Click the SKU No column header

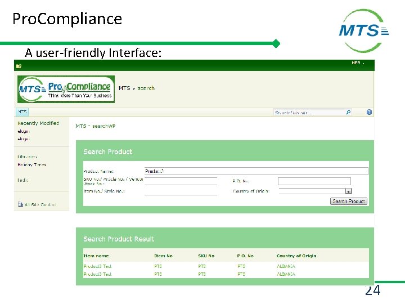click(206, 256)
